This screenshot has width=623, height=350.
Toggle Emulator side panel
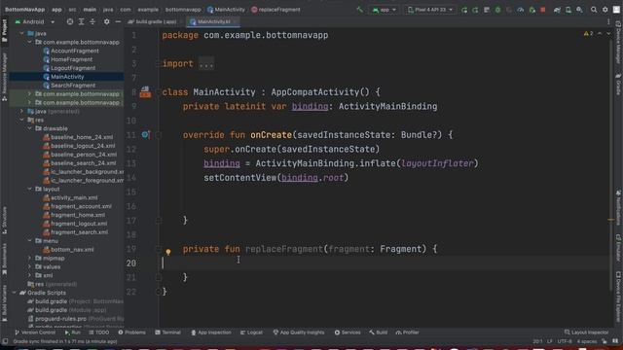tap(619, 247)
